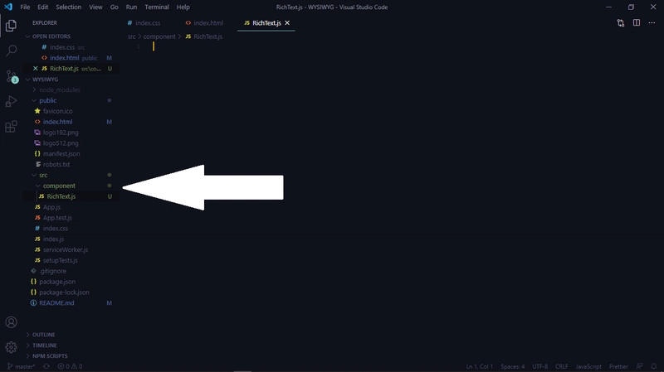
Task: Expand the NPM Scripts section
Action: pyautogui.click(x=50, y=356)
